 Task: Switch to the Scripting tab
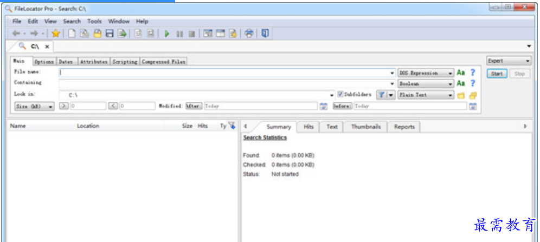coord(125,62)
